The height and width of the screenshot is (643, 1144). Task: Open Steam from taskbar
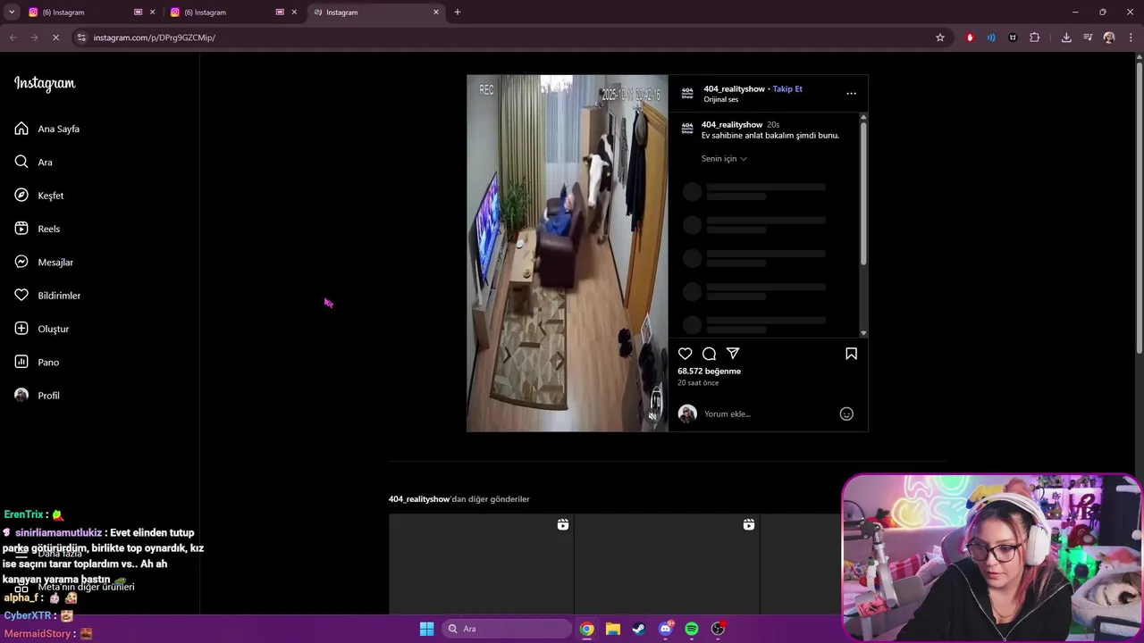click(x=639, y=629)
